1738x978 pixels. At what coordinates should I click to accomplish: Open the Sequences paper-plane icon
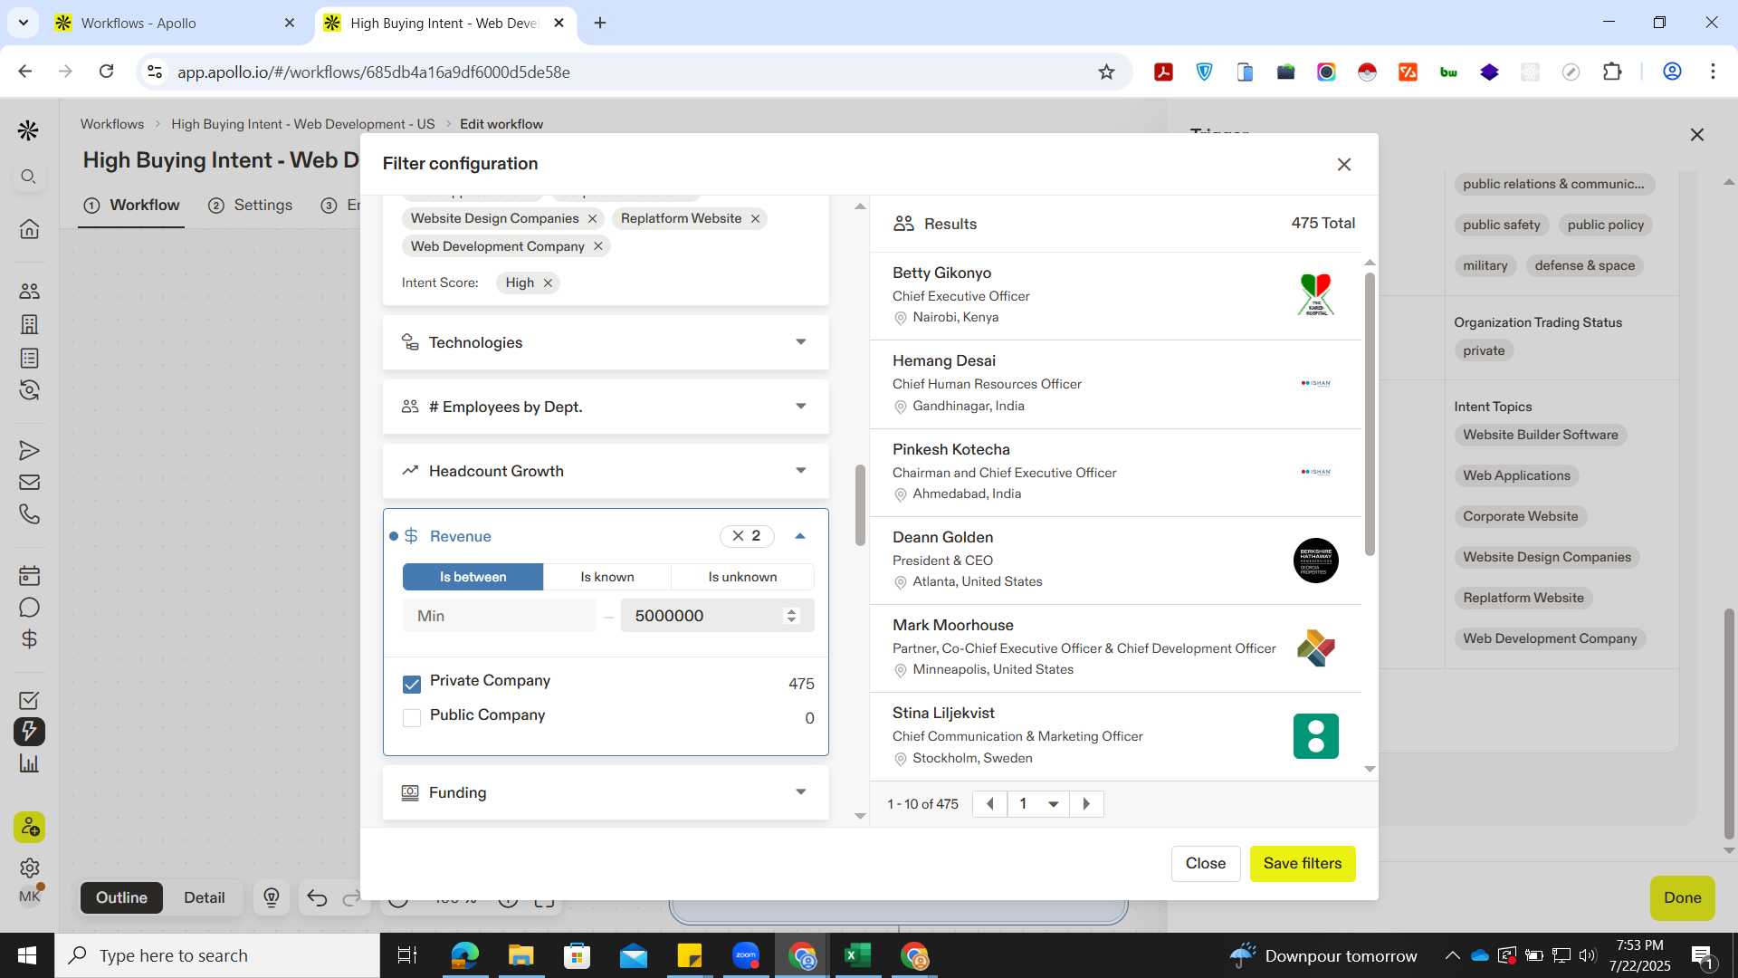pos(29,450)
